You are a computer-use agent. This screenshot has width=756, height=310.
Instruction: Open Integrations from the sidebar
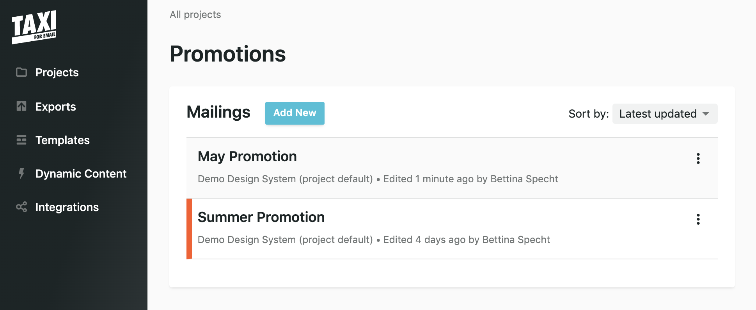click(x=67, y=207)
